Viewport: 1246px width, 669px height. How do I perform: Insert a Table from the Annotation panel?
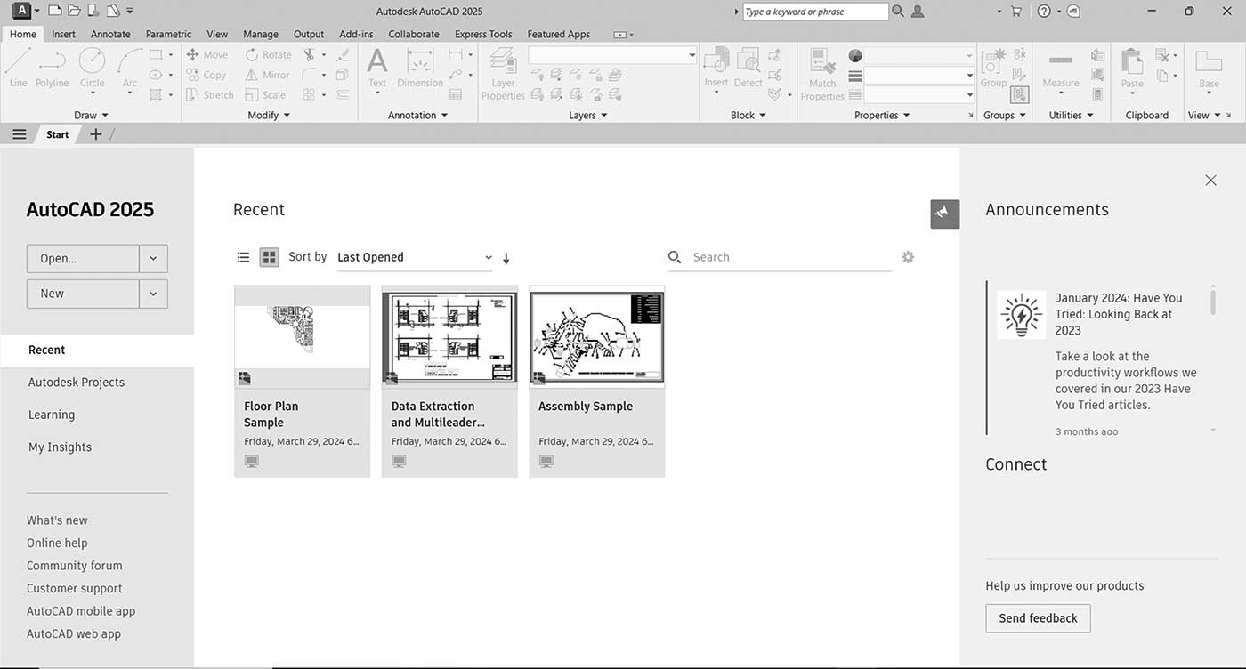click(x=456, y=94)
